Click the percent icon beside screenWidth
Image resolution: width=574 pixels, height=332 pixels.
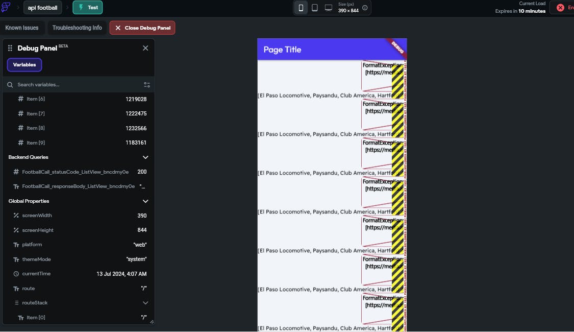[16, 216]
